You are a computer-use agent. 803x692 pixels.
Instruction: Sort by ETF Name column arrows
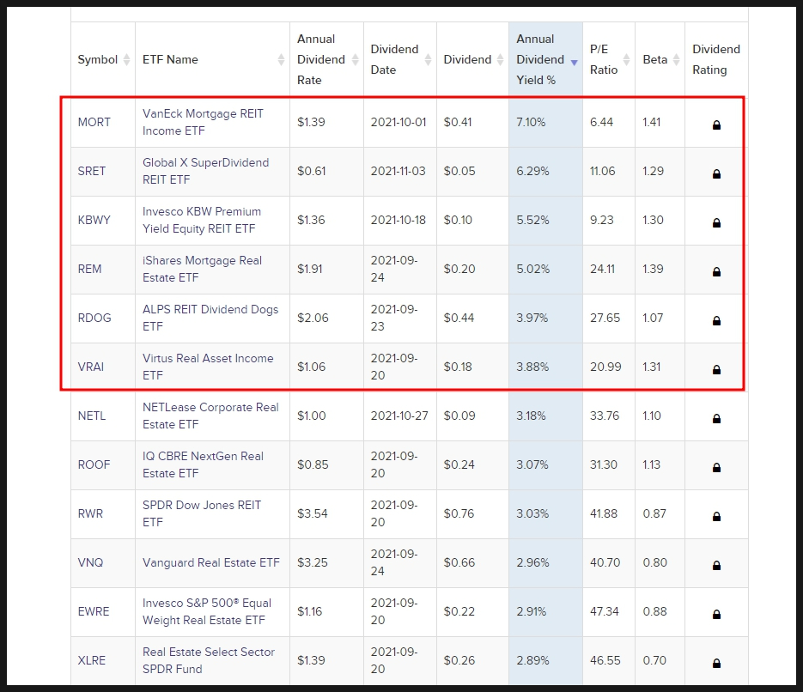[x=281, y=59]
